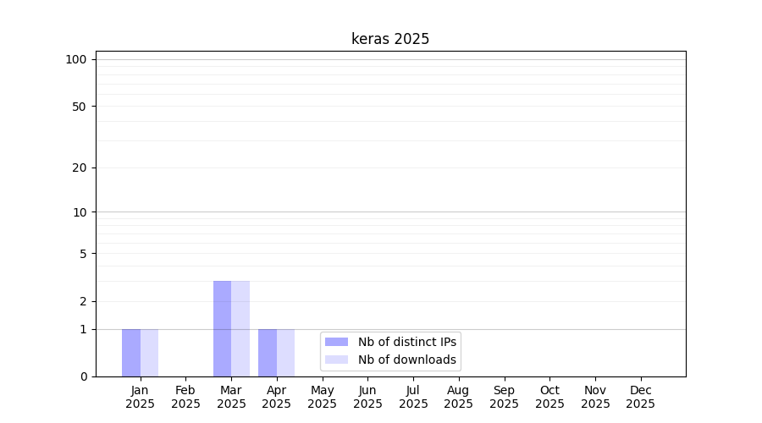
Task: Click the lighter January downloads bar
Action: 150,353
